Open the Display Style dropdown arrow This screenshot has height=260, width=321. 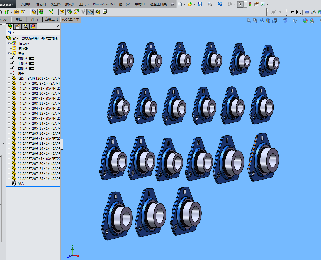click(290, 21)
